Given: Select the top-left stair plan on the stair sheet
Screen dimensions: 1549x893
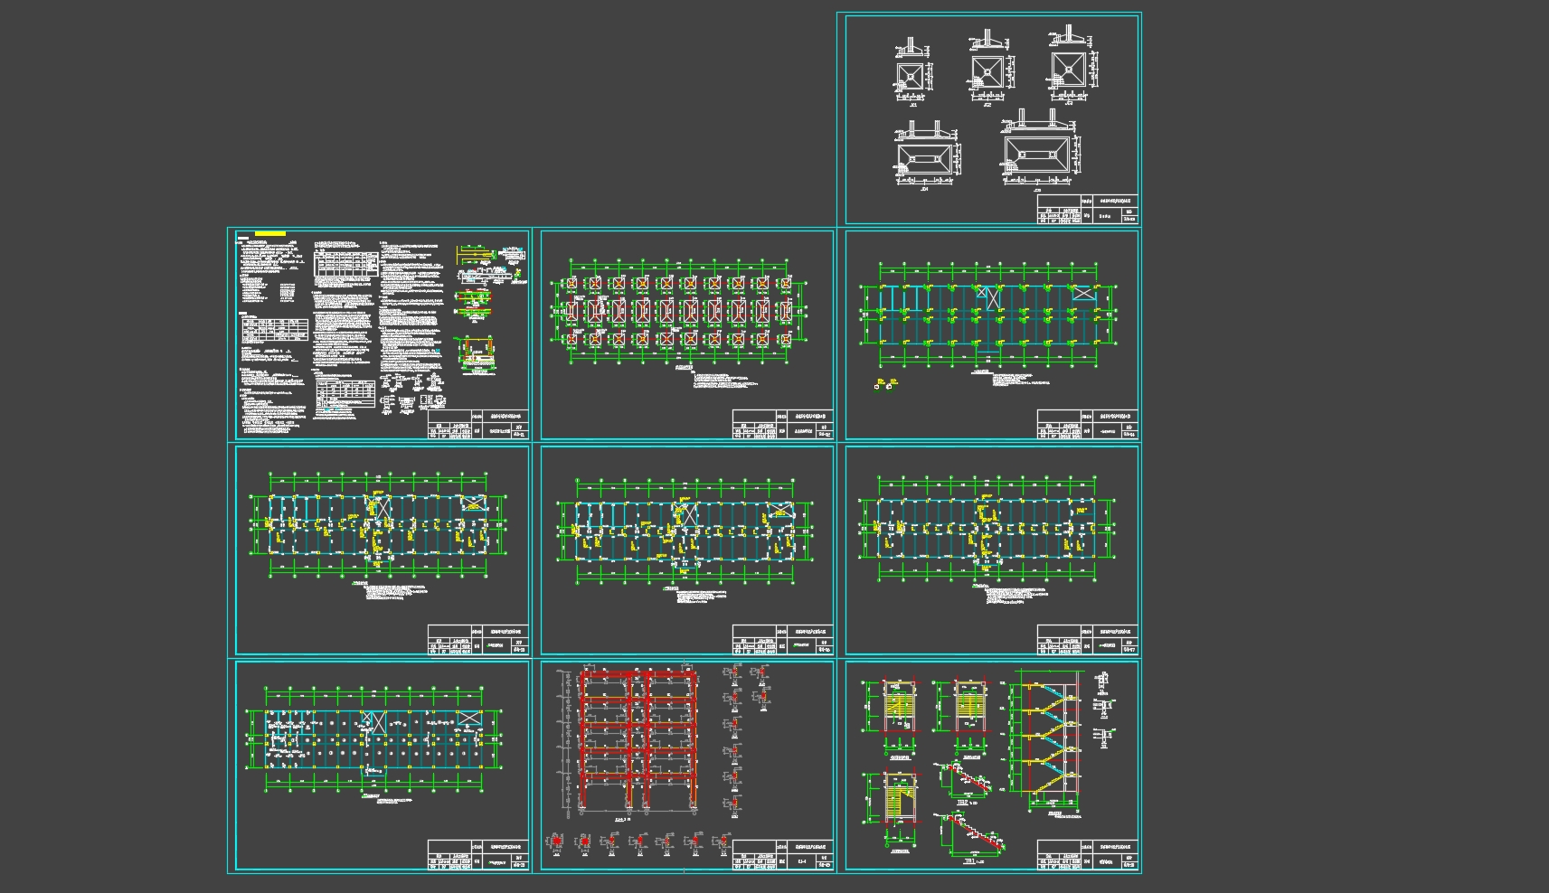Looking at the screenshot, I should coord(899,707).
